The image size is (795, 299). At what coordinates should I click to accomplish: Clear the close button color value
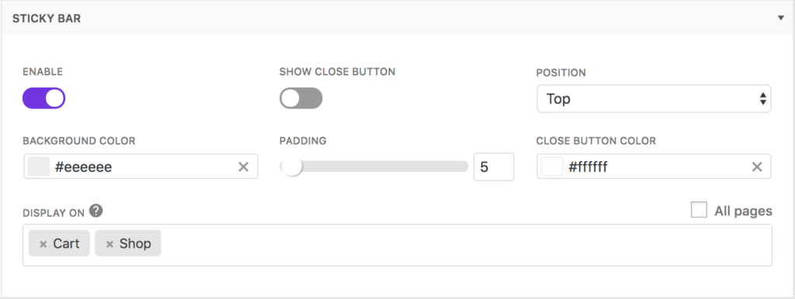tap(757, 167)
